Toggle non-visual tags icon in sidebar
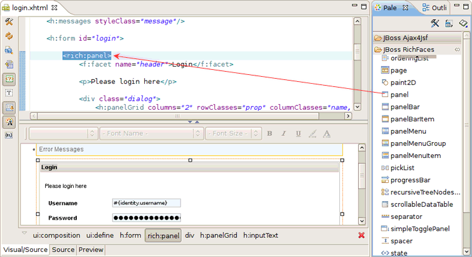This screenshot has width=472, height=257. click(9, 79)
